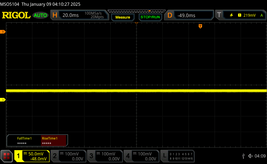
Task: Turn on channel 3
Action: point(104,156)
